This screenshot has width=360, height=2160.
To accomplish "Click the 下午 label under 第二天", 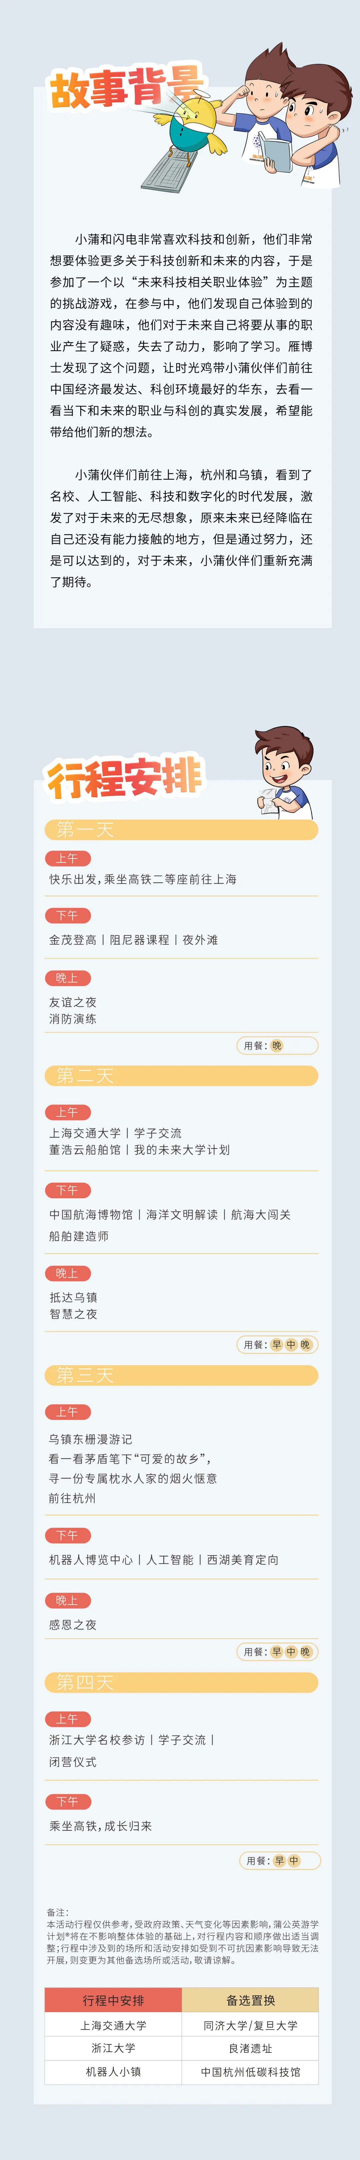I will [67, 1190].
